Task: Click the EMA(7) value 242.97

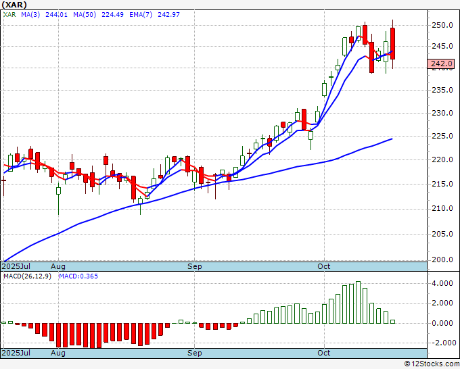Action: 168,14
